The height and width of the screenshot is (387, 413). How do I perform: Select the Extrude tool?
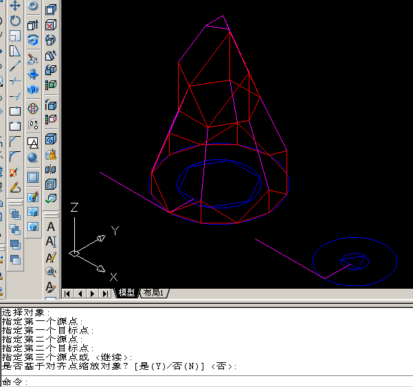[33, 25]
